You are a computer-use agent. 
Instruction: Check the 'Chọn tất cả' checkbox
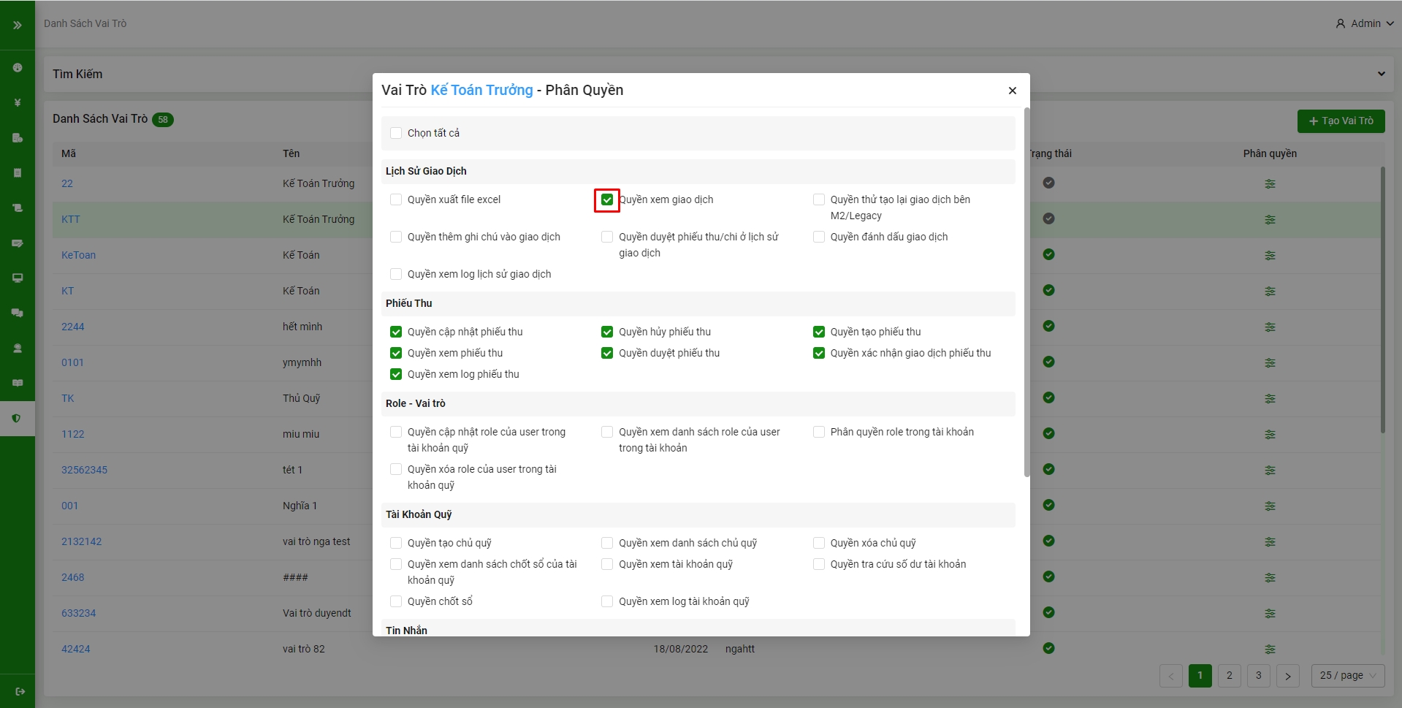tap(396, 133)
